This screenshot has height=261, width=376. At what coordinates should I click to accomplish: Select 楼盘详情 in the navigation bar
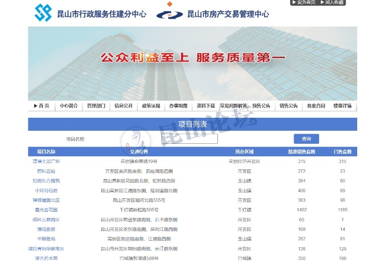(x=343, y=106)
